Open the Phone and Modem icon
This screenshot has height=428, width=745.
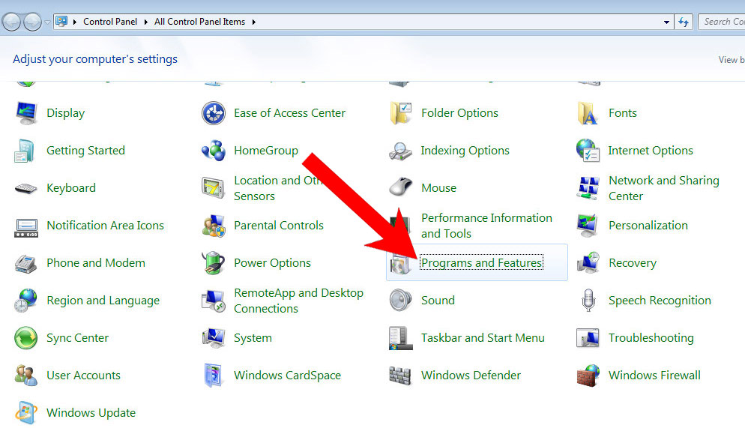(25, 264)
